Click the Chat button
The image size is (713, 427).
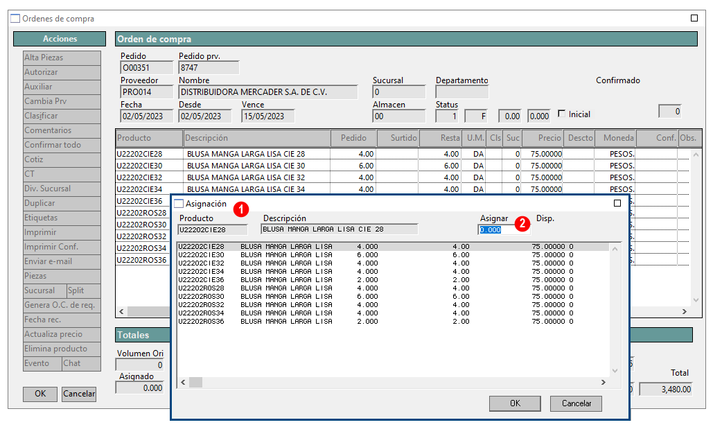(x=81, y=363)
